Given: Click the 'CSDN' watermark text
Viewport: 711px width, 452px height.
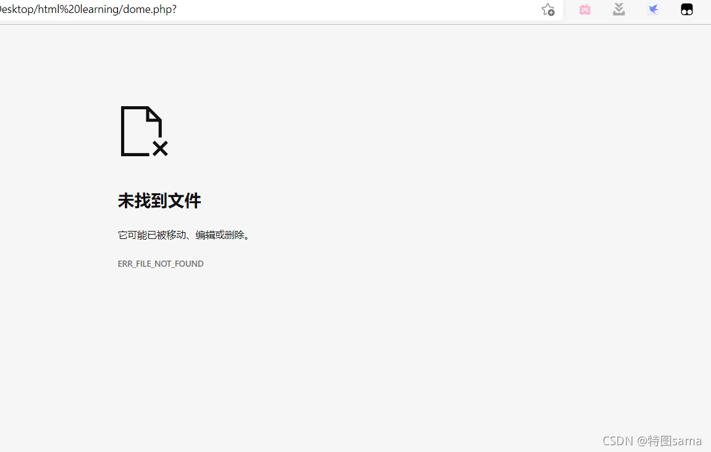Looking at the screenshot, I should tap(618, 441).
